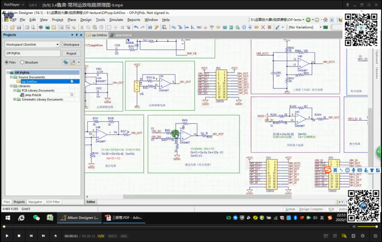This screenshot has height=242, width=382.
Task: Place a part with the component icon
Action: click(x=218, y=27)
